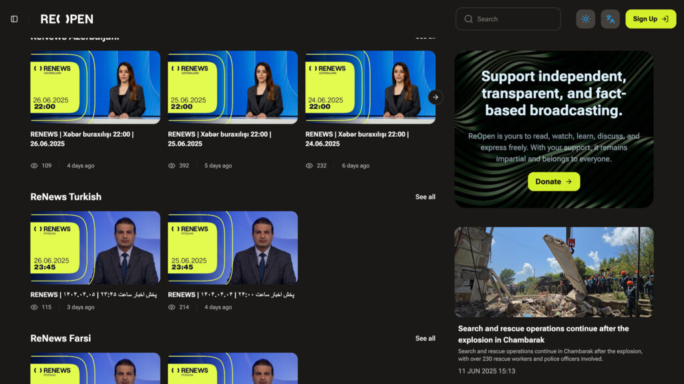
Task: Focus the Search input field
Action: 508,19
